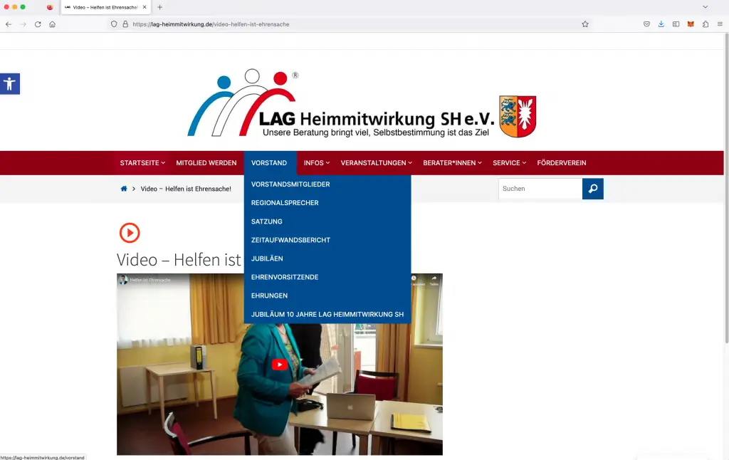Click the browser home button
This screenshot has width=729, height=460.
[52, 24]
